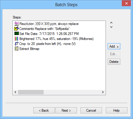Screen dimensions: 133x119
Task: Go to previous page with < Back
Action: click(x=44, y=110)
